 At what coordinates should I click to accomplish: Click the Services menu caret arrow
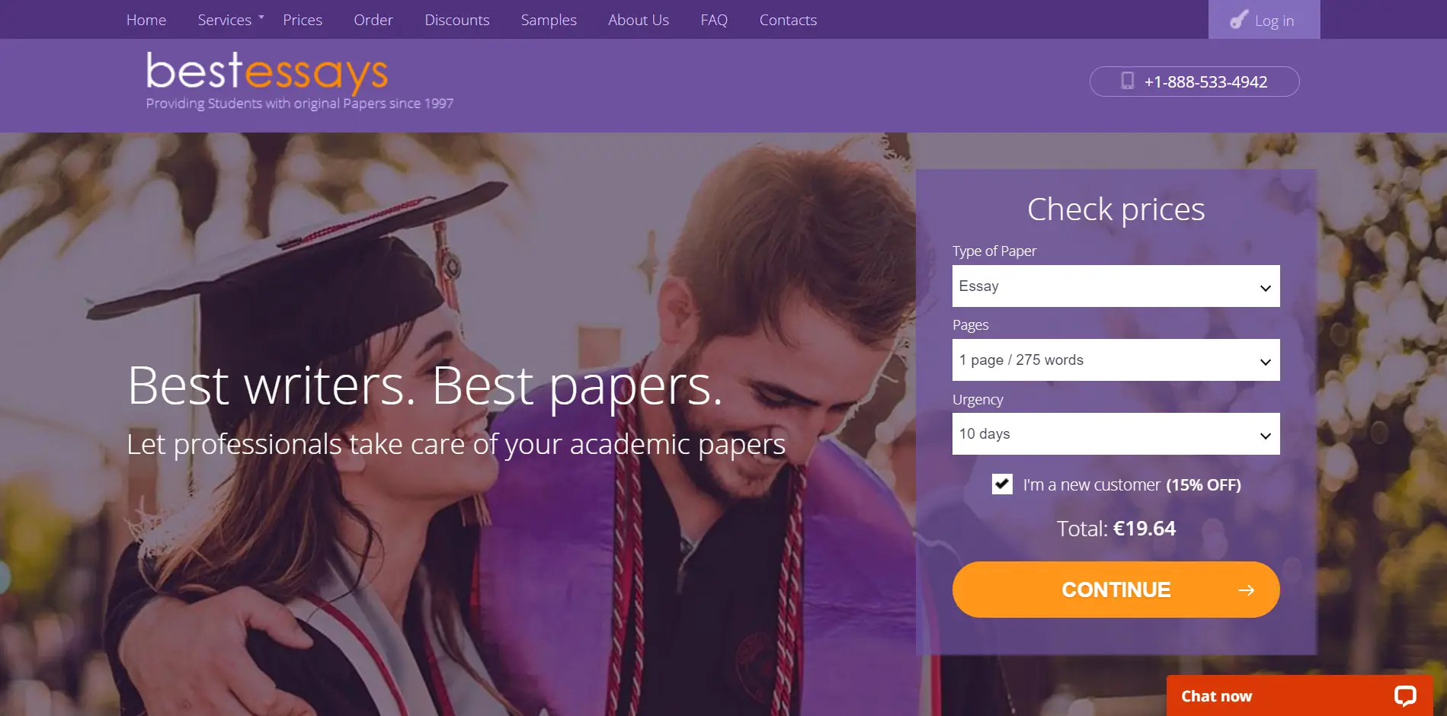[261, 17]
